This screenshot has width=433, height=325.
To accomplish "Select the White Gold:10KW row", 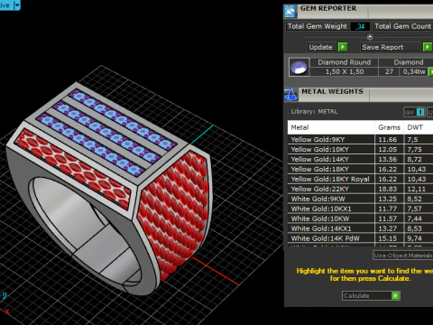I will [360, 218].
